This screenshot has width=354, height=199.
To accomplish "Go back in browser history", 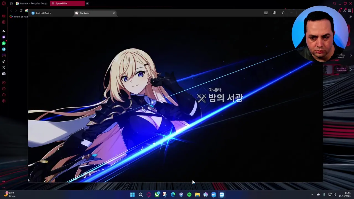I will pyautogui.click(x=11, y=11).
